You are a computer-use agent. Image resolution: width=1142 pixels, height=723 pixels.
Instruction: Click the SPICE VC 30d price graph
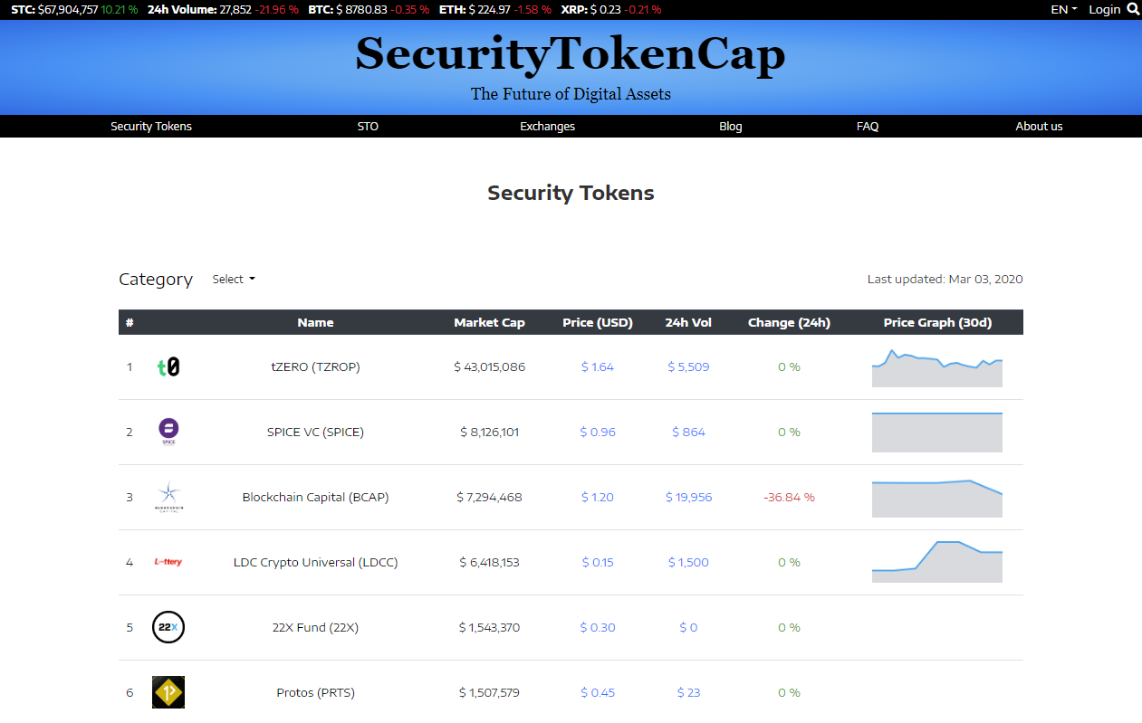937,433
